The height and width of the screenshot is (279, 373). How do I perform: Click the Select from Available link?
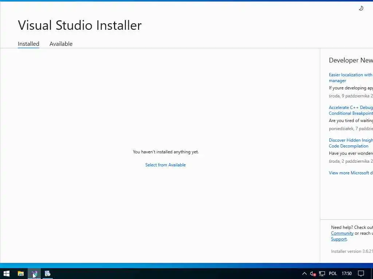[165, 165]
